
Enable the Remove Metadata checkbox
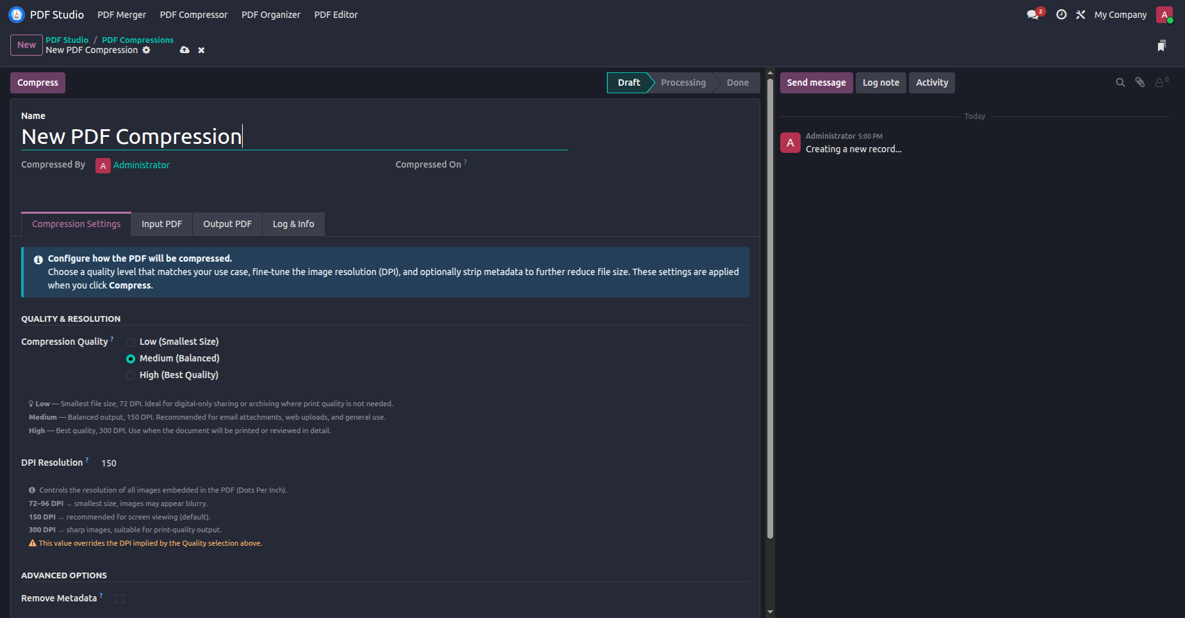(120, 599)
